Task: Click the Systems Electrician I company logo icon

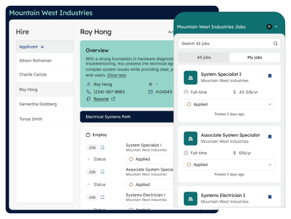Action: pyautogui.click(x=190, y=199)
